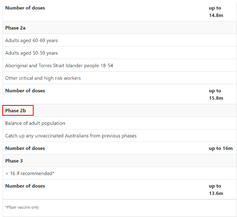
Task: Click 'Number of doses' below Phase 3 row
Action: click(25, 186)
